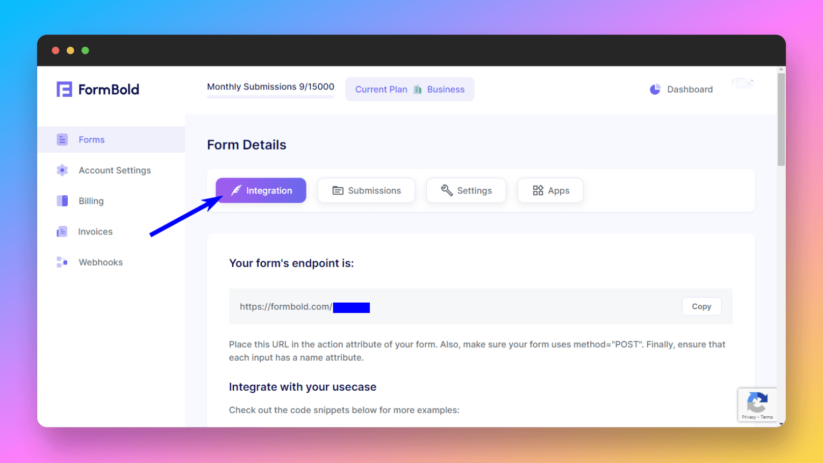Image resolution: width=823 pixels, height=463 pixels.
Task: Click the Current Plan Business button
Action: pyautogui.click(x=409, y=90)
